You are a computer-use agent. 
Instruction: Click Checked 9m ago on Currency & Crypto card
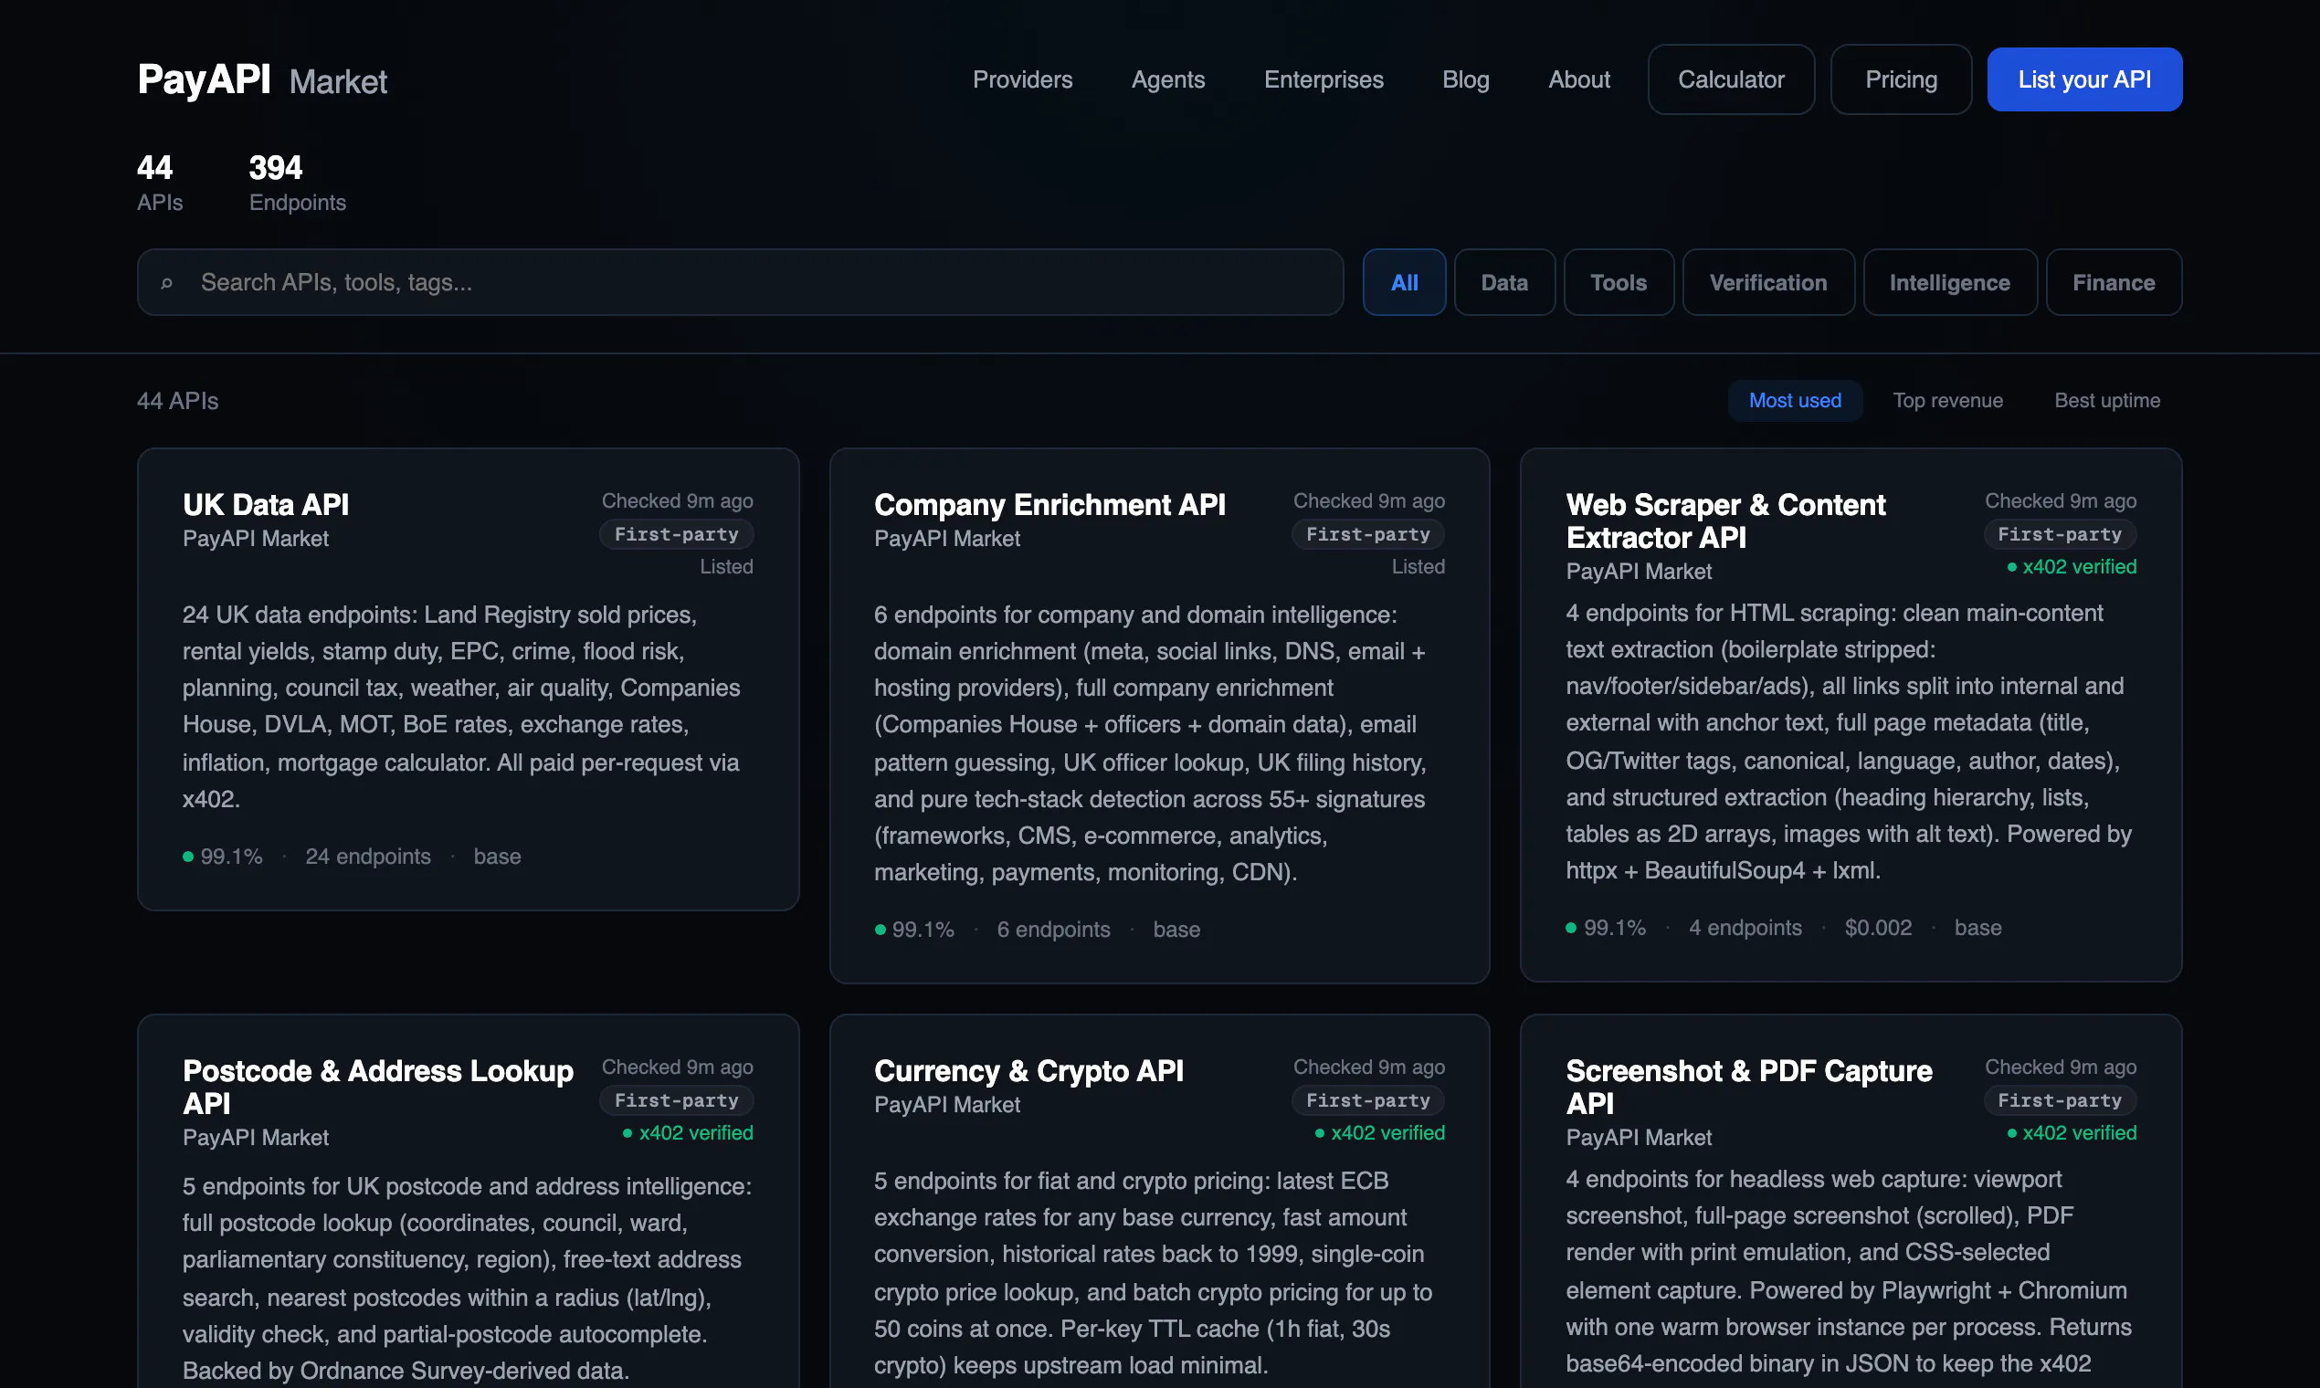[x=1368, y=1067]
